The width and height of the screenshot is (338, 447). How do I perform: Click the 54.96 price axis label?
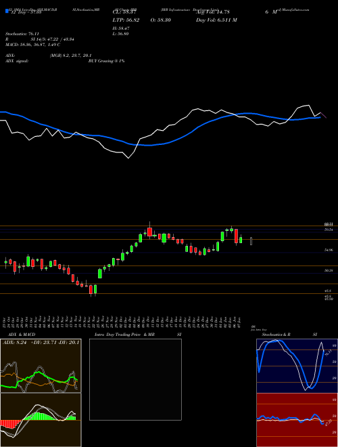coord(329,250)
